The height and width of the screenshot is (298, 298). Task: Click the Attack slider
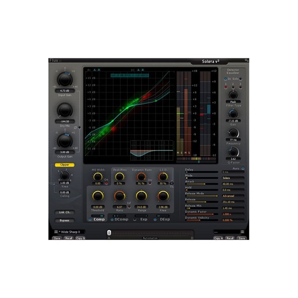202,184
